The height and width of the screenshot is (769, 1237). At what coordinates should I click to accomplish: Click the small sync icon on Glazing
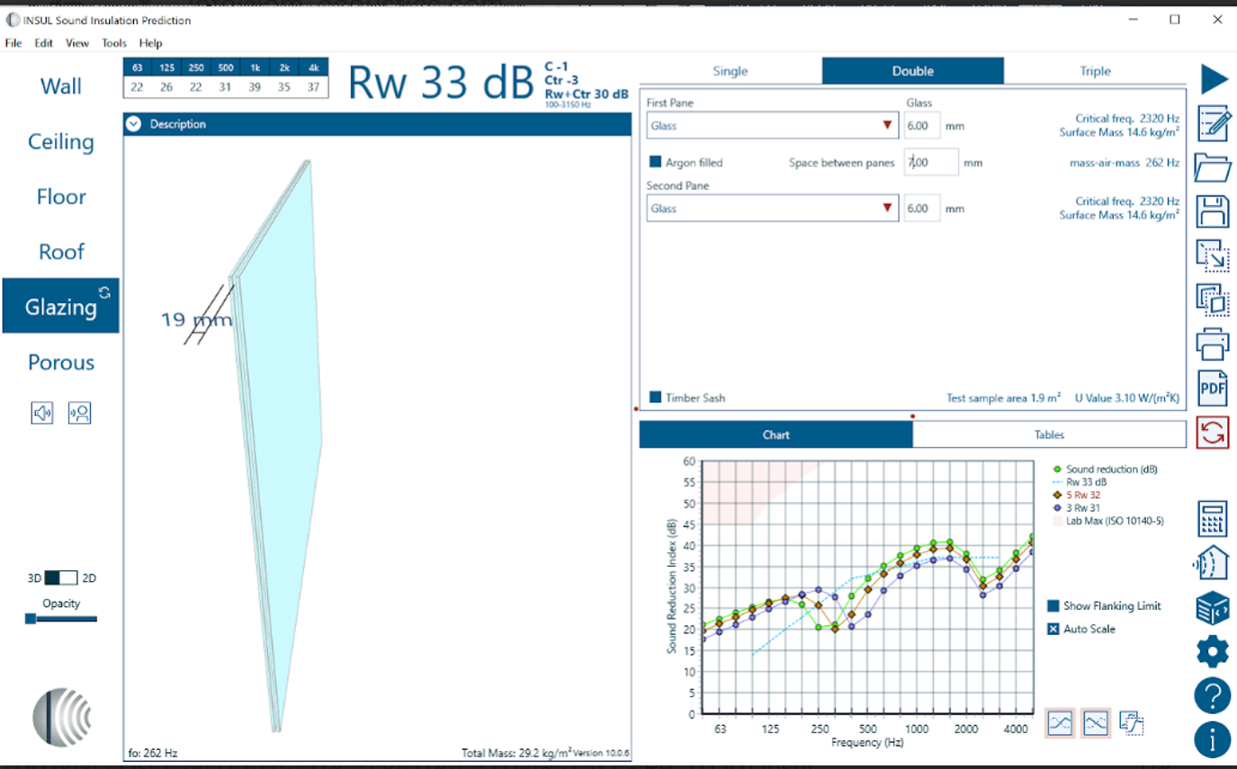point(104,292)
